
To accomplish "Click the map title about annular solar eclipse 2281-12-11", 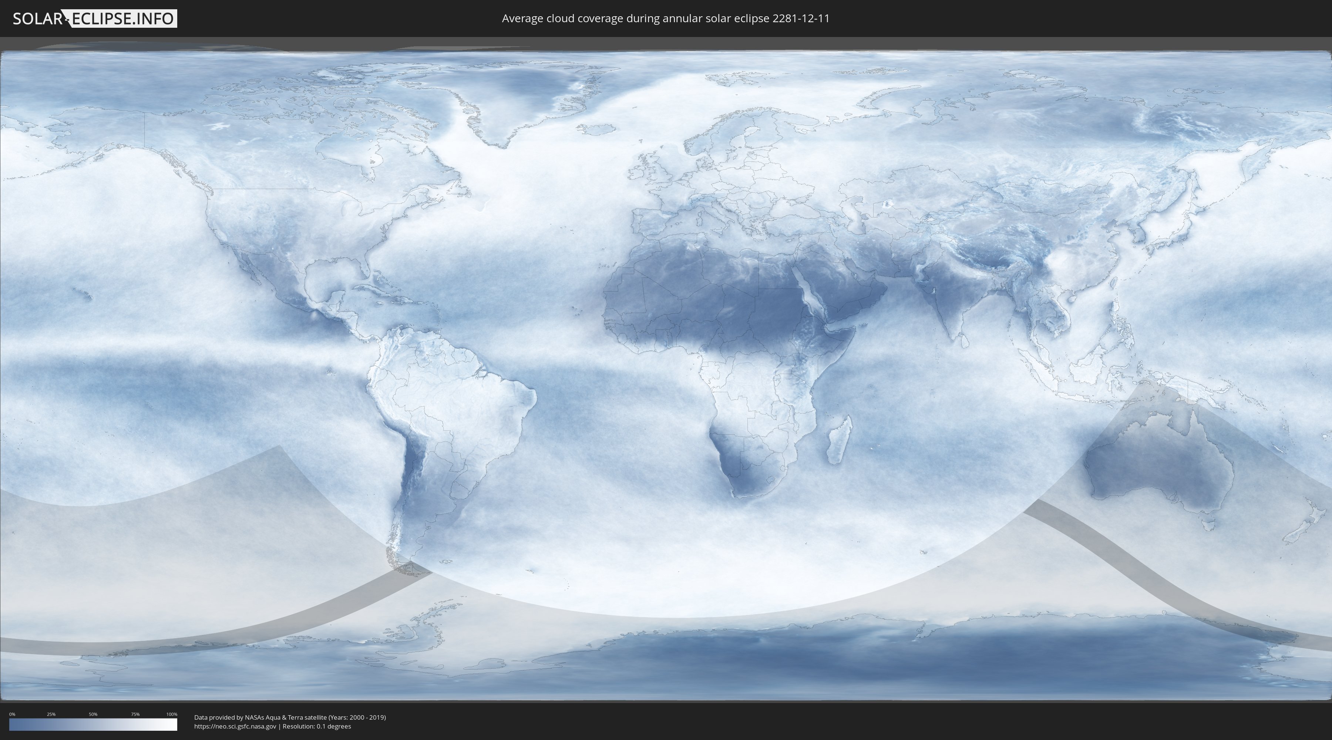I will (x=666, y=18).
